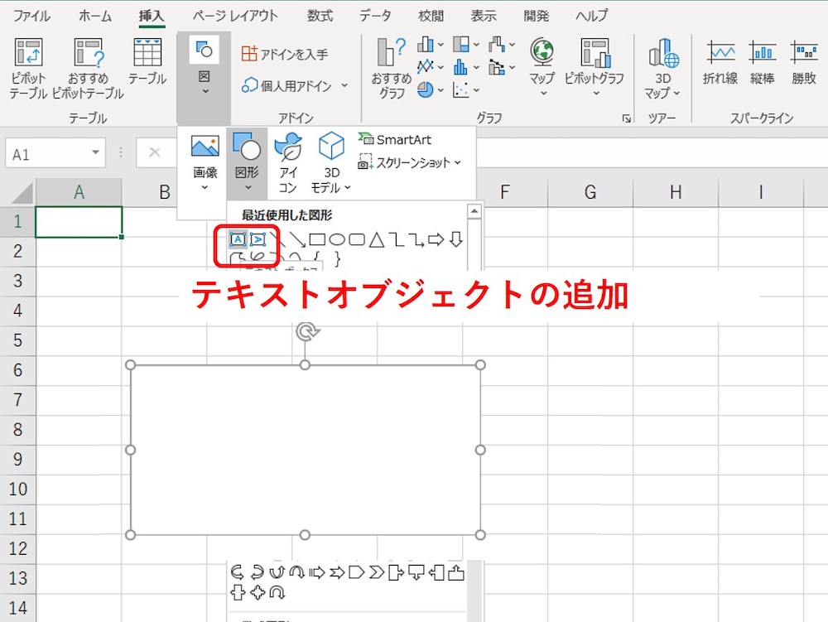Pick the isosceles triangle shape

[x=377, y=239]
